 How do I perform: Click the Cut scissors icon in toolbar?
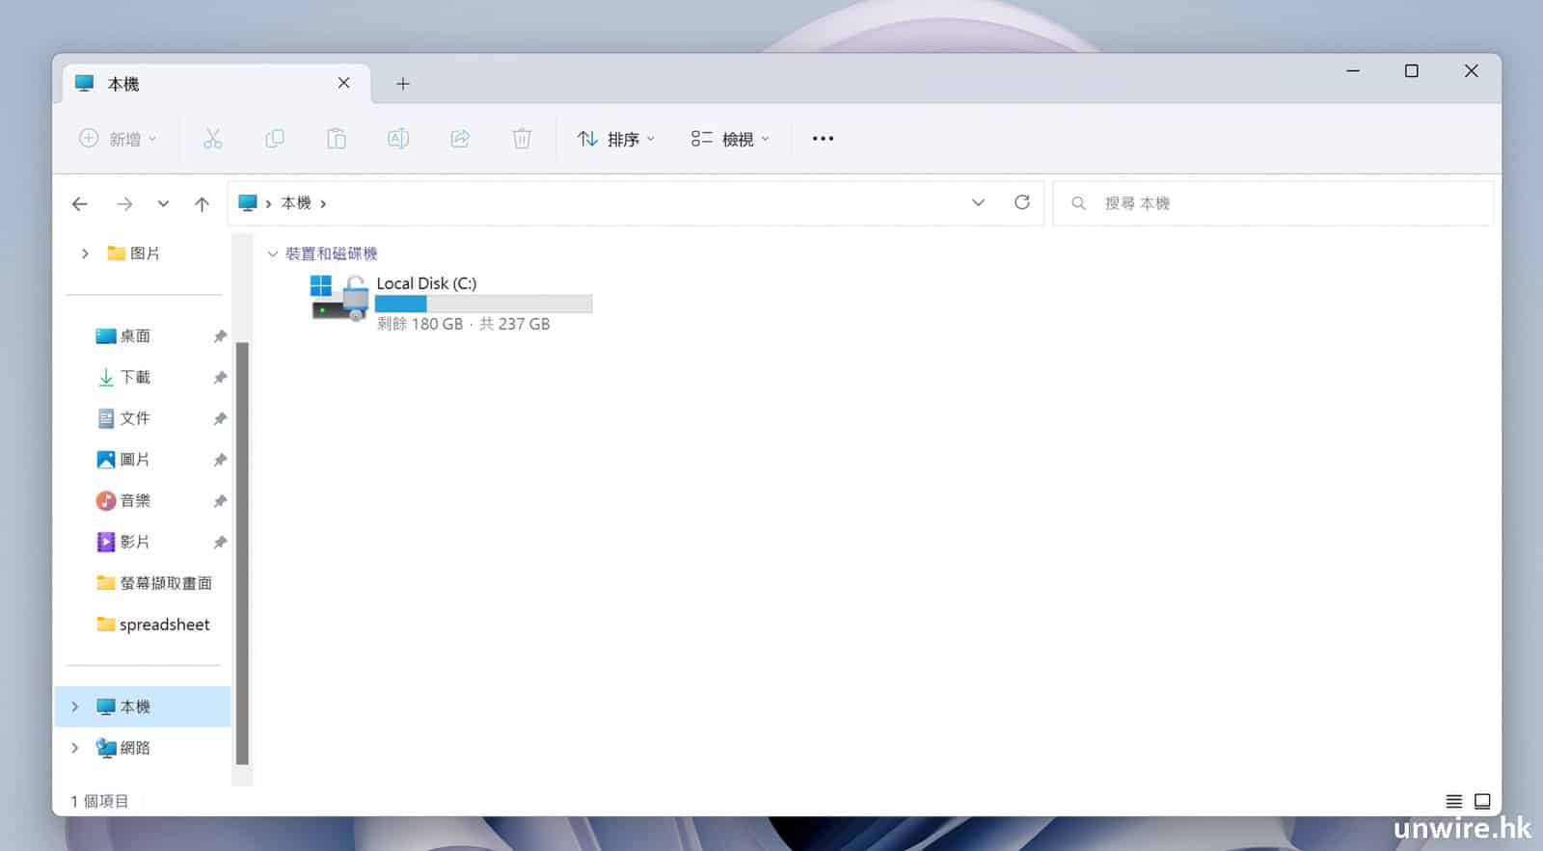[212, 139]
